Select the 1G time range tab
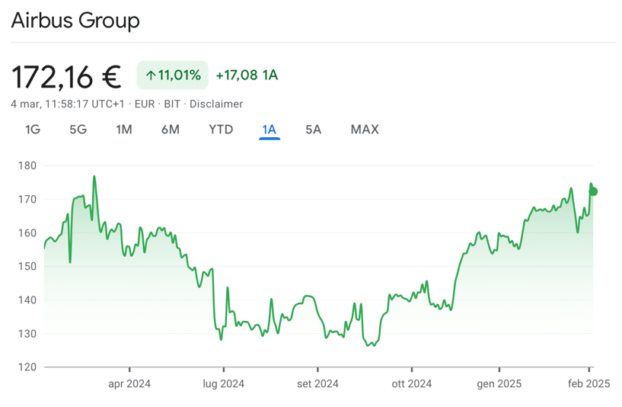This screenshot has height=407, width=622. [33, 130]
